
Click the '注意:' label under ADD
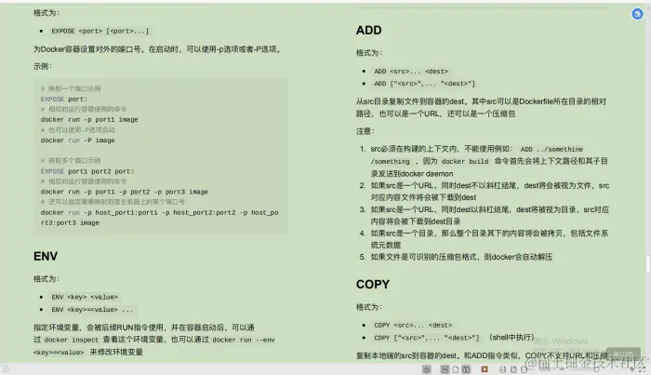(x=365, y=131)
